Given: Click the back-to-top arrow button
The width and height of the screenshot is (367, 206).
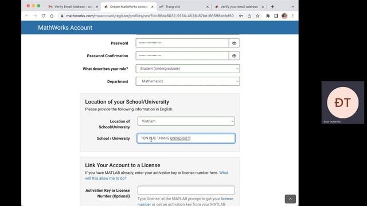Looking at the screenshot, I should [290, 199].
